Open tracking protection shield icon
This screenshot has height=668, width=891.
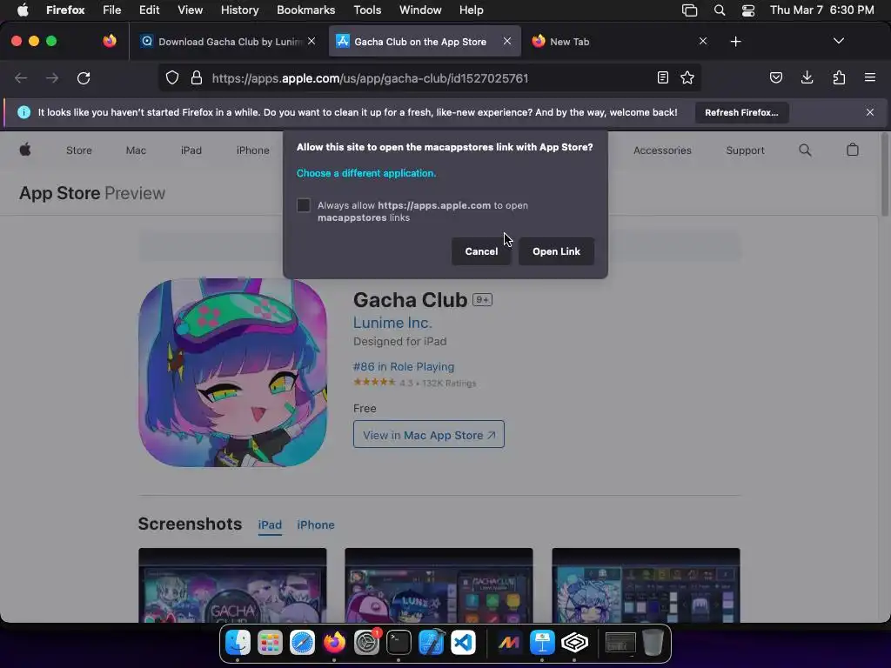(172, 77)
